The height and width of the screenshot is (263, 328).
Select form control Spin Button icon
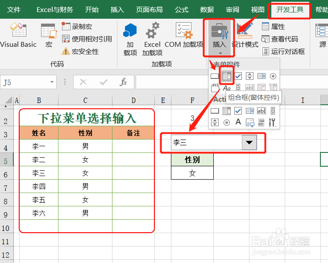pos(249,76)
